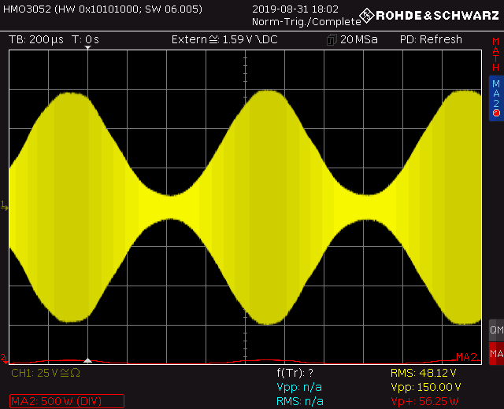Click the memory depth icon beside 20 MSa
Viewport: 504px width, 409px height.
tap(332, 39)
